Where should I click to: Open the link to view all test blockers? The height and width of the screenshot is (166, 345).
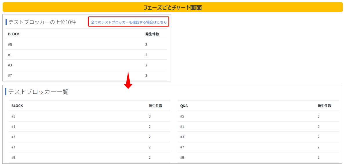(129, 22)
